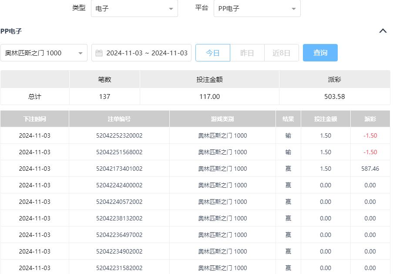Click bet order number 52042252320002
Screen dimensions: 393x274
coord(119,135)
